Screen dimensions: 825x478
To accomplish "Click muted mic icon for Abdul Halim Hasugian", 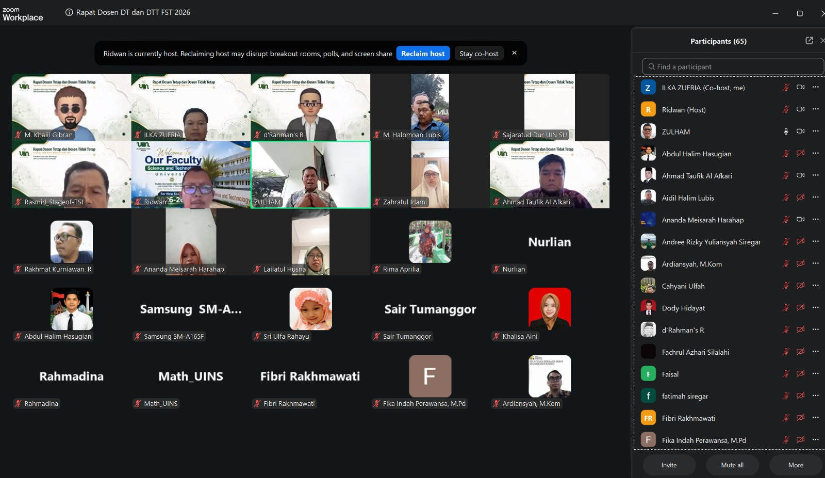I will (x=786, y=154).
